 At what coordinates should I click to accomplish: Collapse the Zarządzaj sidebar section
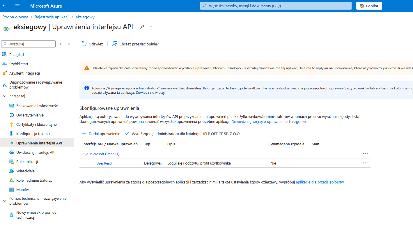coord(4,96)
